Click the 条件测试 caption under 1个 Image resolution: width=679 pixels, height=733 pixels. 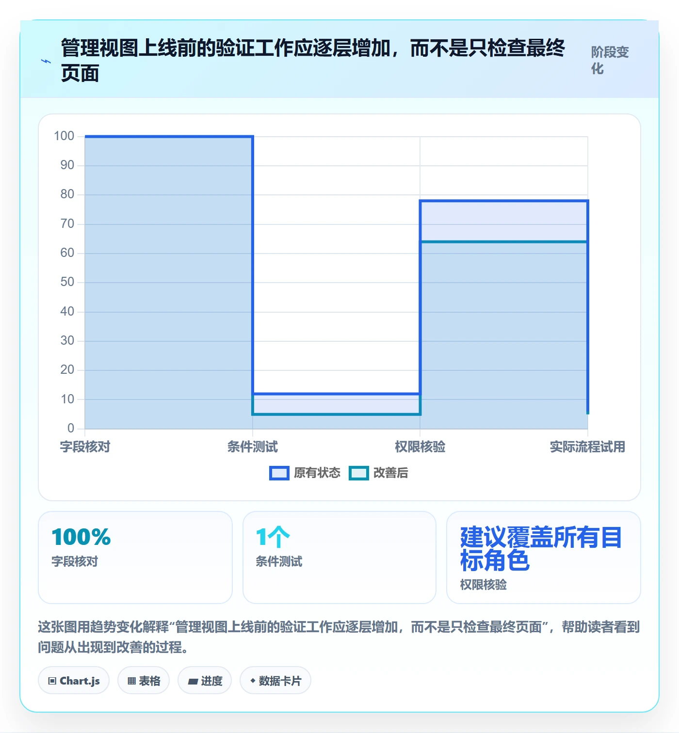pos(279,561)
